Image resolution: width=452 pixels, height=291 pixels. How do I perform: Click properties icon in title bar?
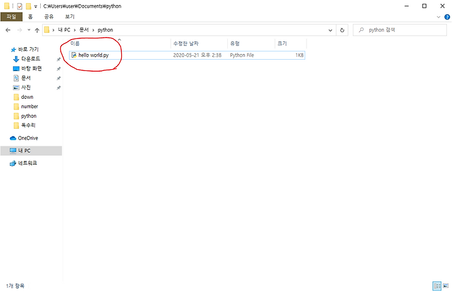pos(19,6)
